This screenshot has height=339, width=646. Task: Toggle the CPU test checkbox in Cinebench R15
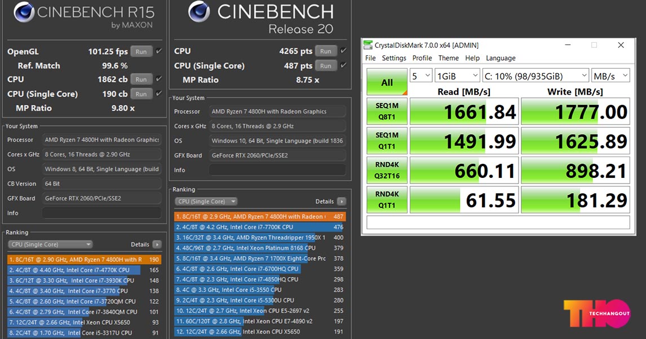click(x=158, y=79)
